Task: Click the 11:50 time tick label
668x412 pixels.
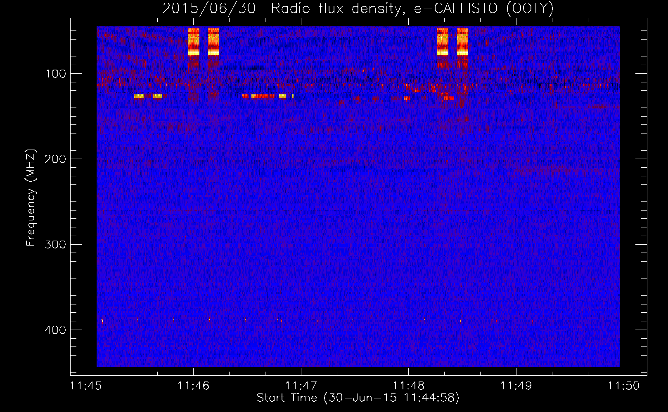Action: [623, 386]
